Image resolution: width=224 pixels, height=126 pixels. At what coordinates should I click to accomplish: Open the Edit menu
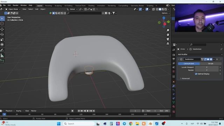[9, 6]
